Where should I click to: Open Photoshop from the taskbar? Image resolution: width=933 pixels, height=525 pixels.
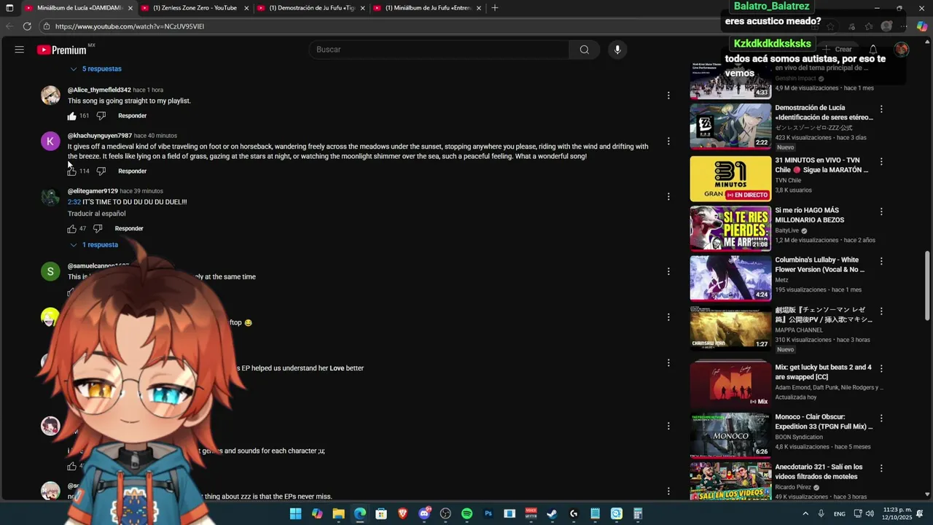(488, 514)
